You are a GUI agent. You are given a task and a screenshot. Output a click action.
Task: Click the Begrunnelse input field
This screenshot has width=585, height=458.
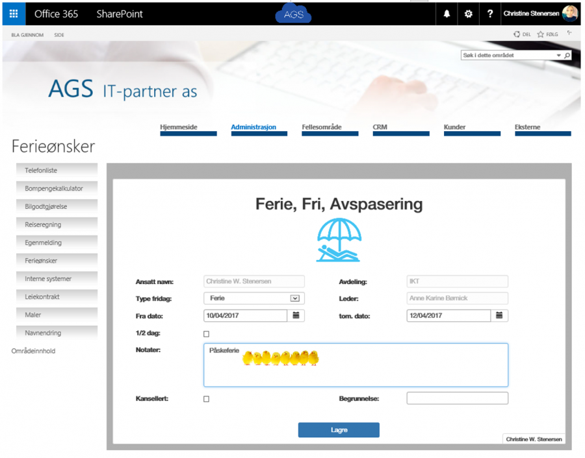tap(458, 398)
